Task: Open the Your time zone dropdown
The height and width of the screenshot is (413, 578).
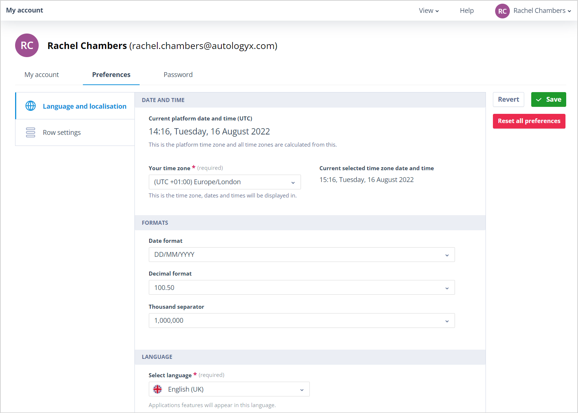Action: [225, 182]
